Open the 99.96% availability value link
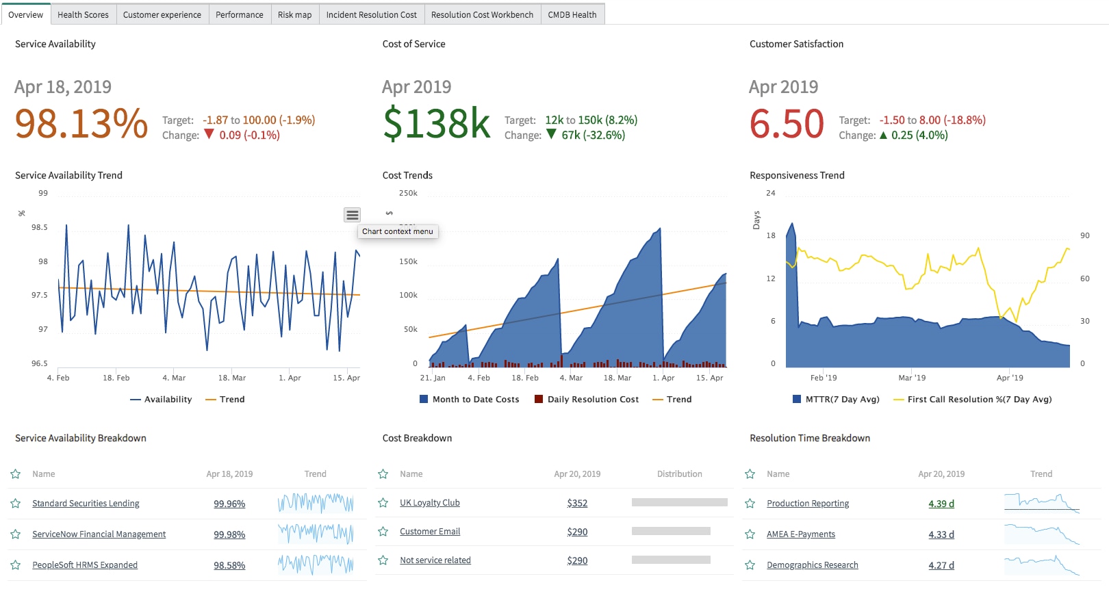The width and height of the screenshot is (1109, 596). click(229, 504)
